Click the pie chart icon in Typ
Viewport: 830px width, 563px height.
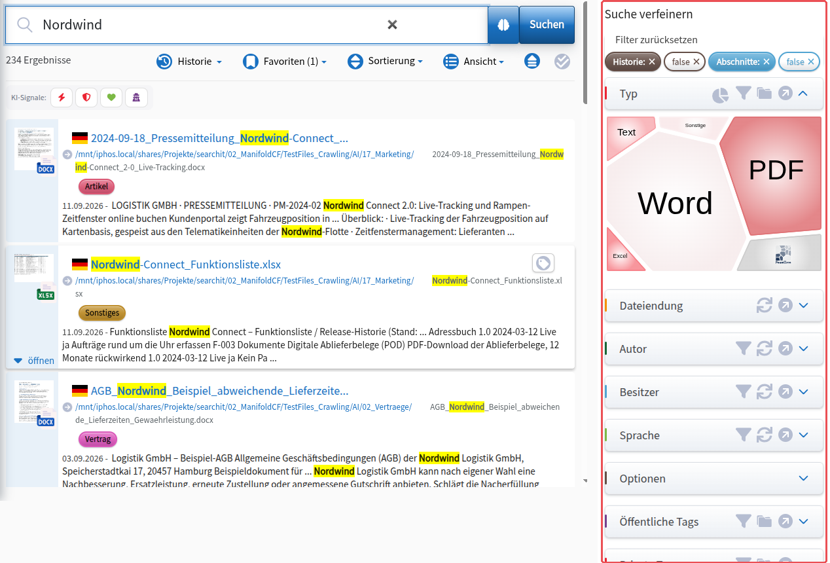[x=721, y=95]
